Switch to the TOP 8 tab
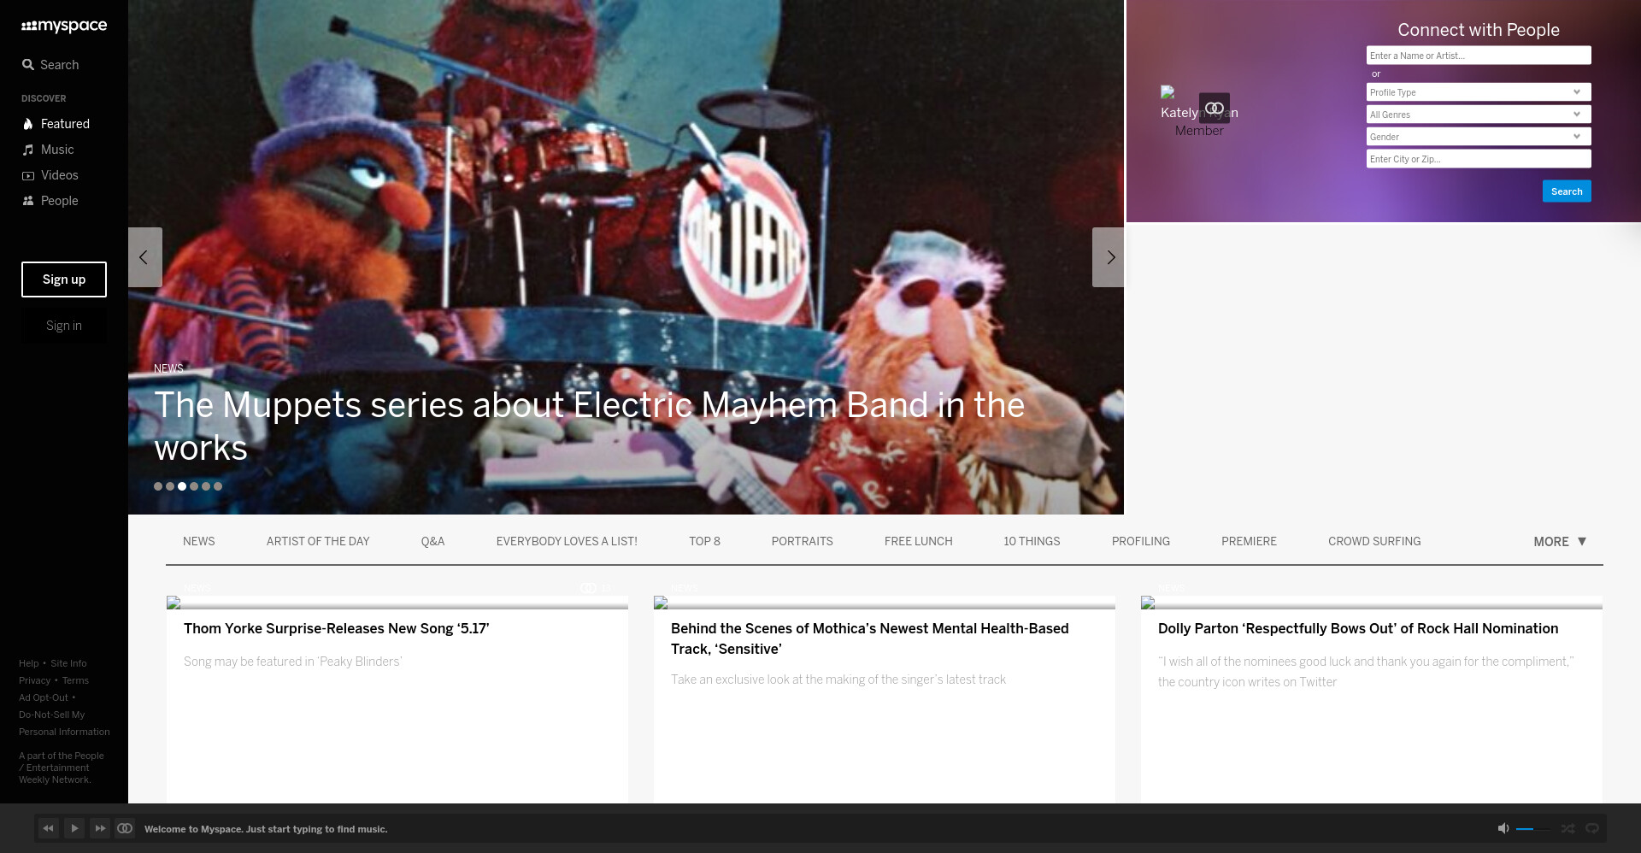The height and width of the screenshot is (853, 1641). [704, 542]
